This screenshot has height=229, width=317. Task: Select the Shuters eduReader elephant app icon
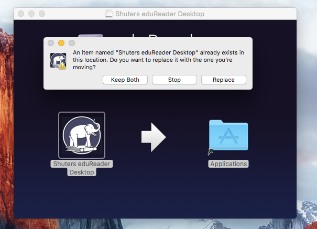pyautogui.click(x=82, y=135)
